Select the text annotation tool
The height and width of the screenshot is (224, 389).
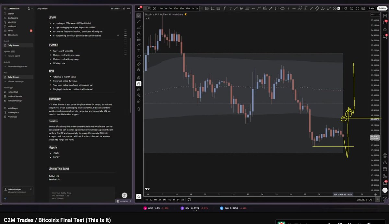pyautogui.click(x=139, y=51)
